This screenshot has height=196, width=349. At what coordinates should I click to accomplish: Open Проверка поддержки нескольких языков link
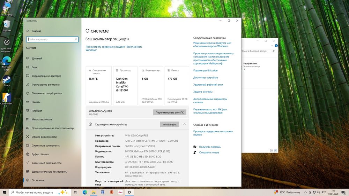pos(213,133)
